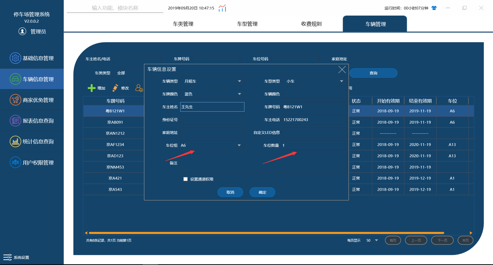The width and height of the screenshot is (493, 265).
Task: Click the 状态 column header
Action: [x=356, y=101]
